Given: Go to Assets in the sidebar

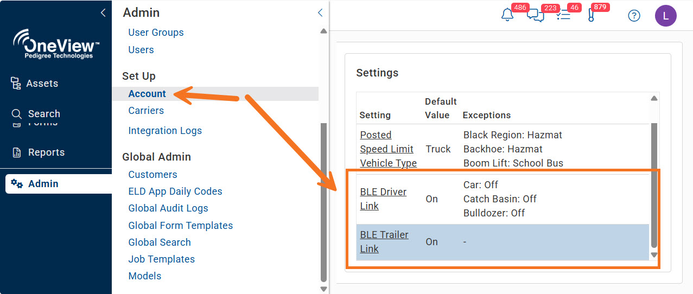Looking at the screenshot, I should 42,84.
